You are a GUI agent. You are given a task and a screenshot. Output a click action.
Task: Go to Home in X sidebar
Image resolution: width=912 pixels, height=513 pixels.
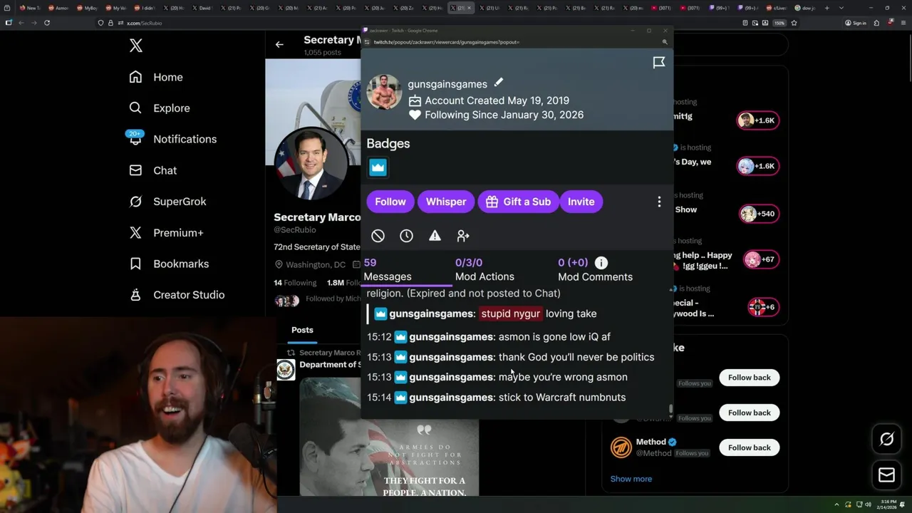[156, 77]
